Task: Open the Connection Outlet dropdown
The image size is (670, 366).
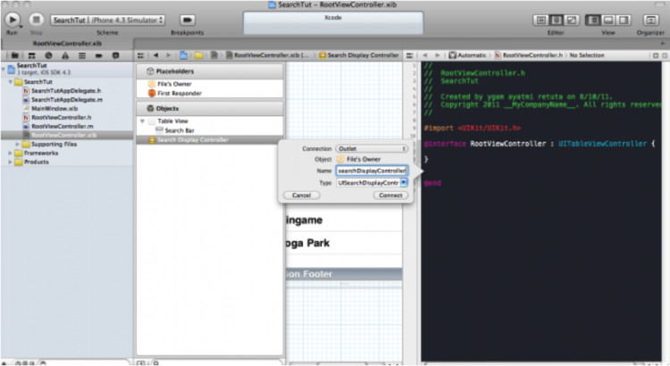Action: pos(372,148)
